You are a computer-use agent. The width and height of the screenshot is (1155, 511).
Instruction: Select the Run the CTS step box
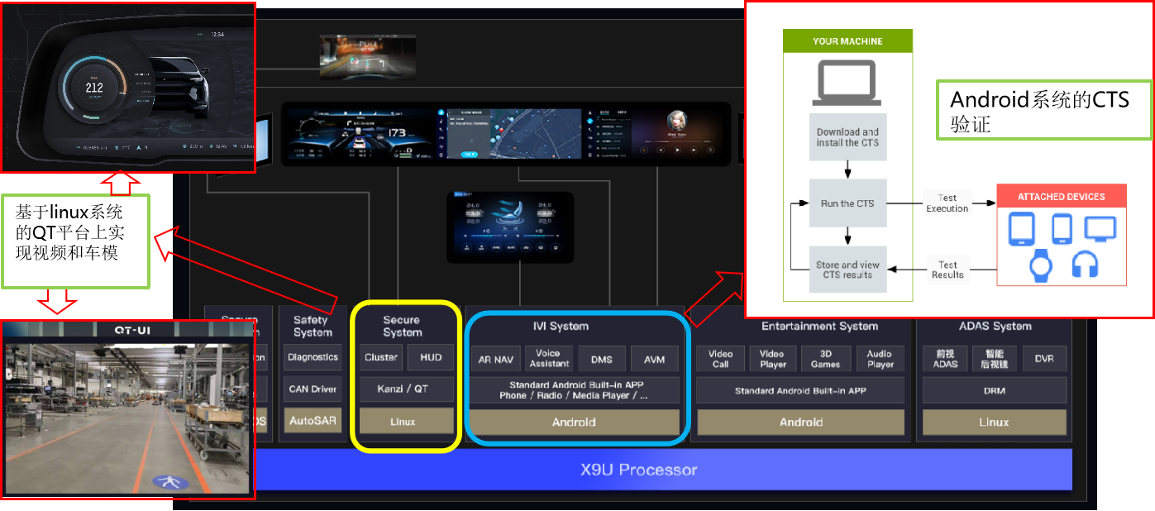click(x=847, y=203)
